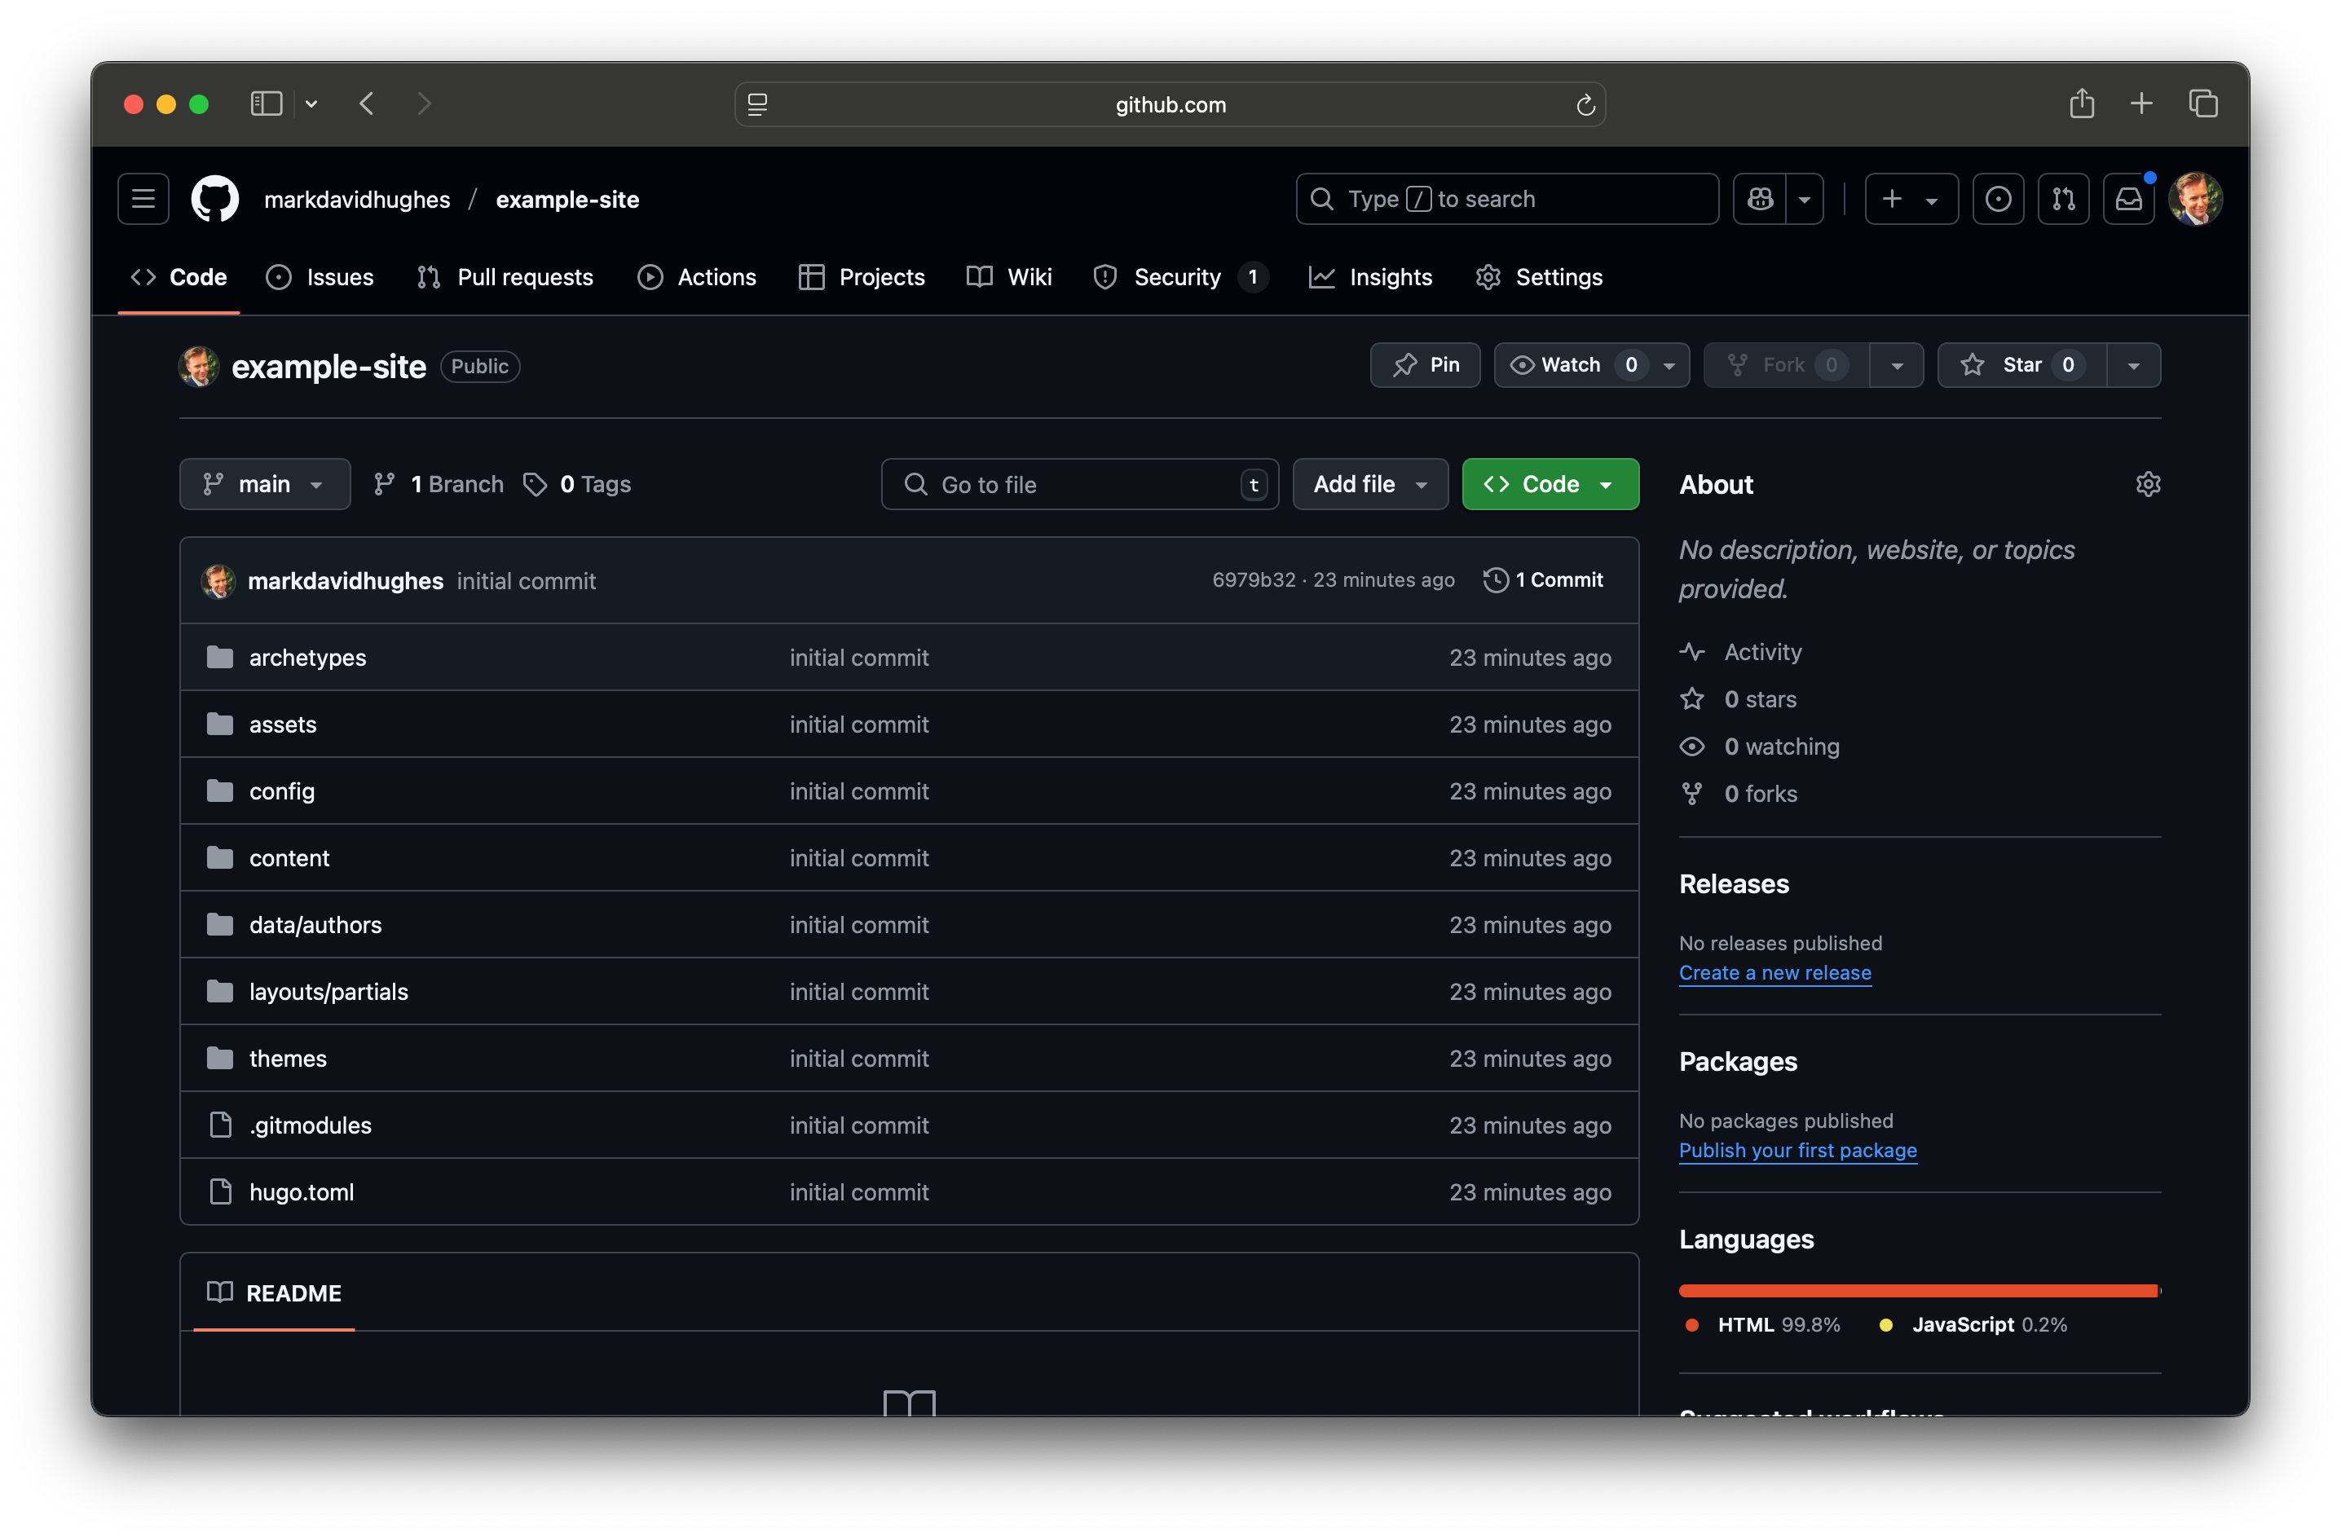Screen dimensions: 2341x1537
Task: Open the Projects tab
Action: pos(862,277)
